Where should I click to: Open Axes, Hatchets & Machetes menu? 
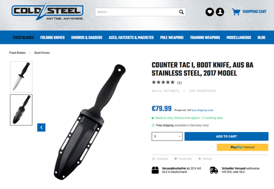click(131, 37)
